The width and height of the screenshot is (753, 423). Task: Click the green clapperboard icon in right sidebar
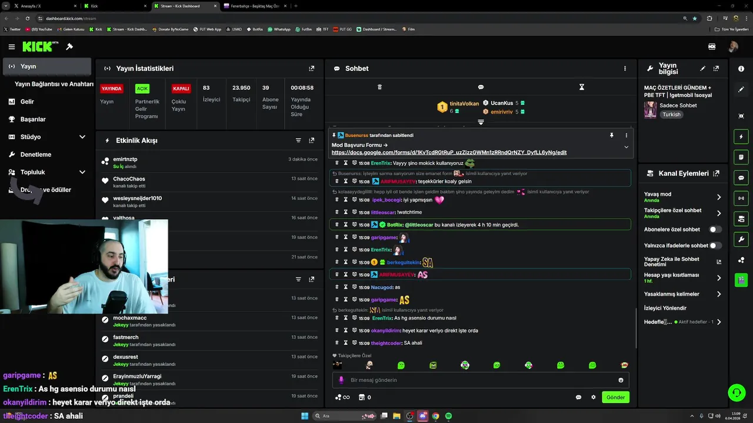tap(741, 280)
